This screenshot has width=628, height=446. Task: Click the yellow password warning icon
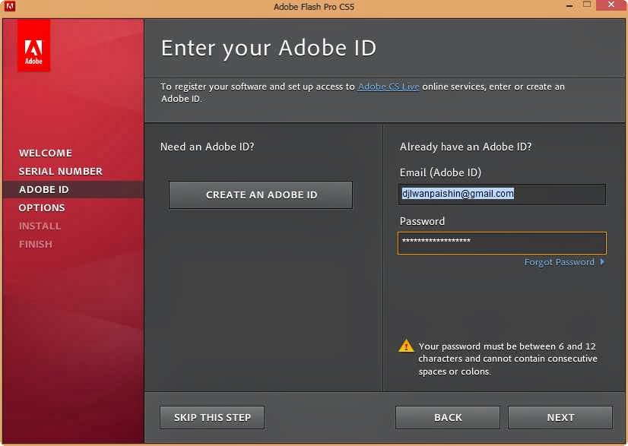tap(406, 346)
